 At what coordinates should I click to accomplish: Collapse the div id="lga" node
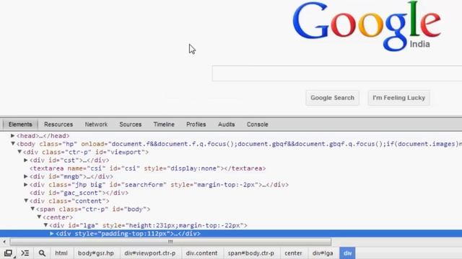tap(45, 225)
